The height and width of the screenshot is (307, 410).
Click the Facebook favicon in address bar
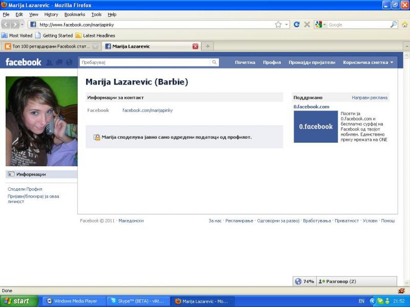click(33, 25)
